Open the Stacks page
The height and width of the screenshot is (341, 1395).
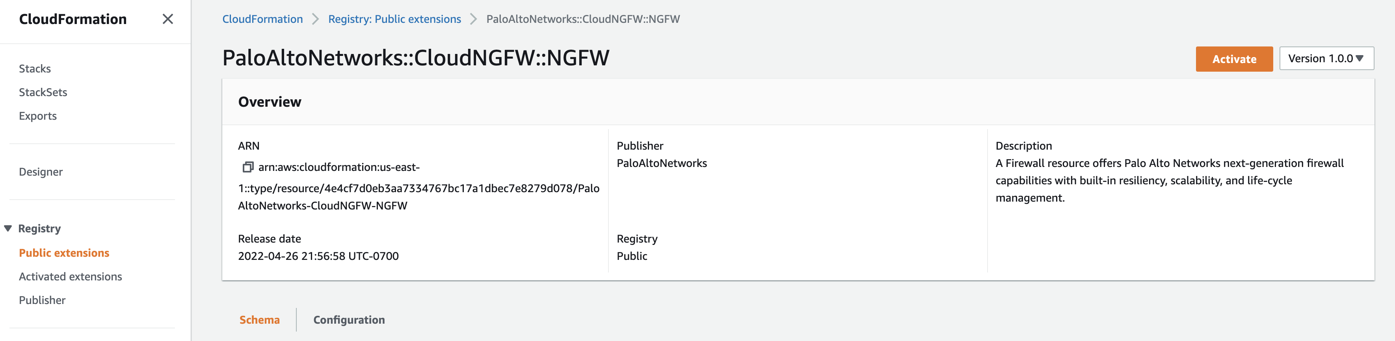point(35,68)
